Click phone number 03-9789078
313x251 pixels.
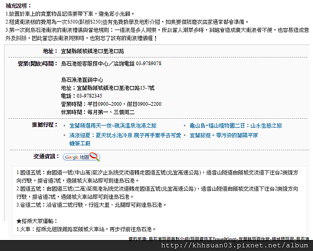coord(149,64)
